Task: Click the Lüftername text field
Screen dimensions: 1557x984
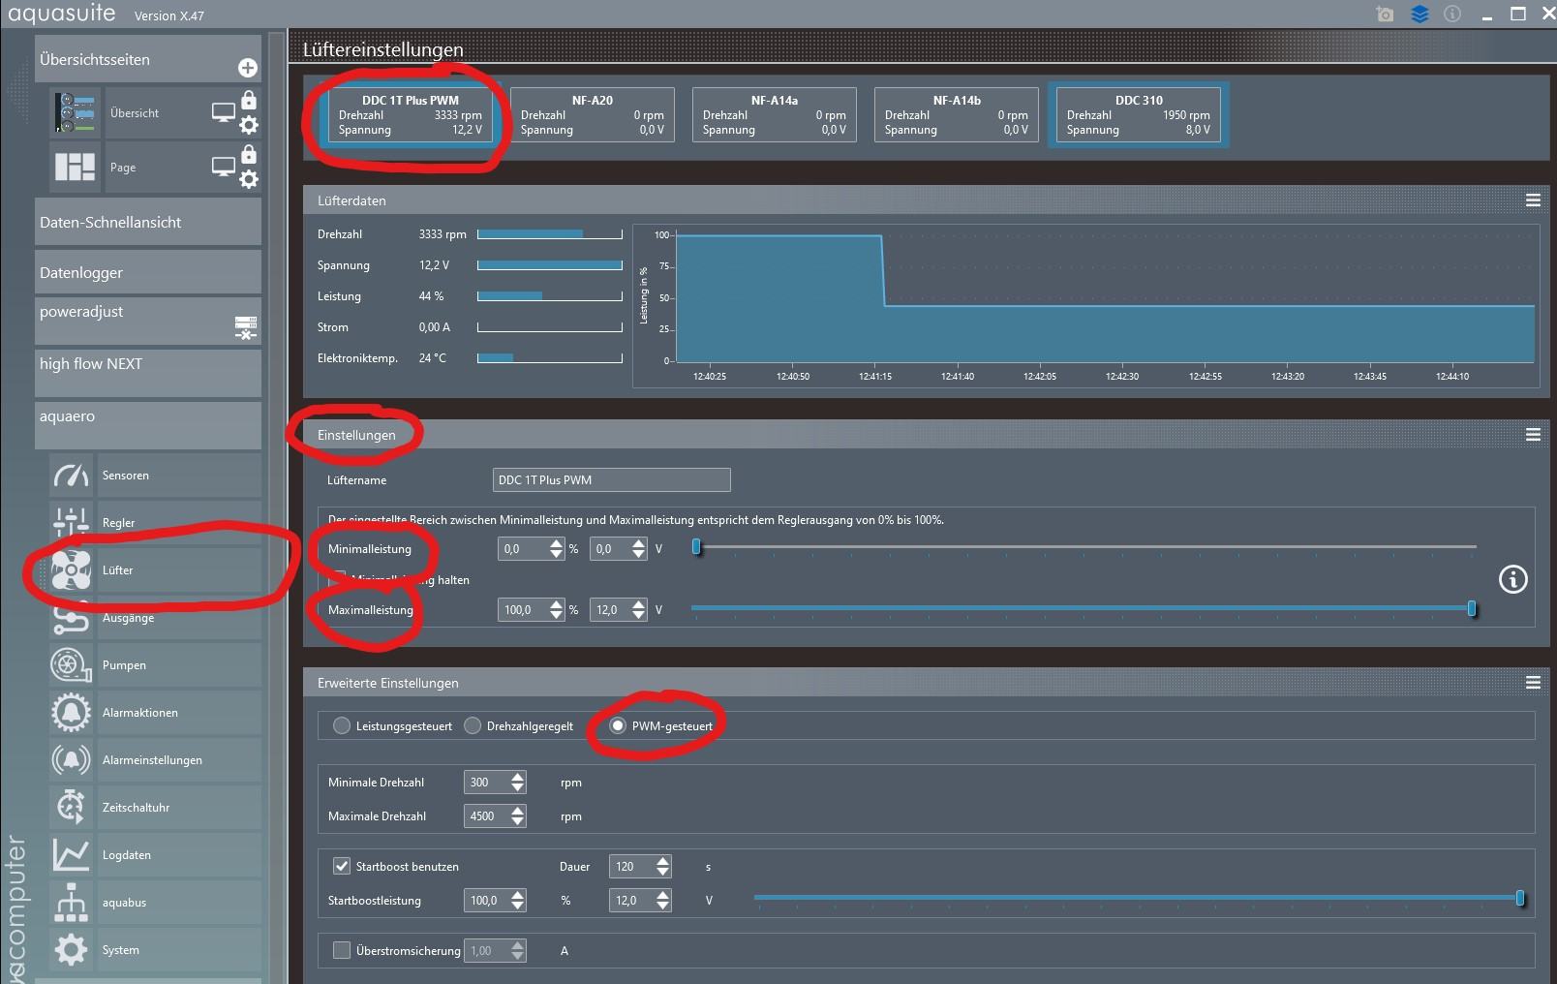Action: 611,479
